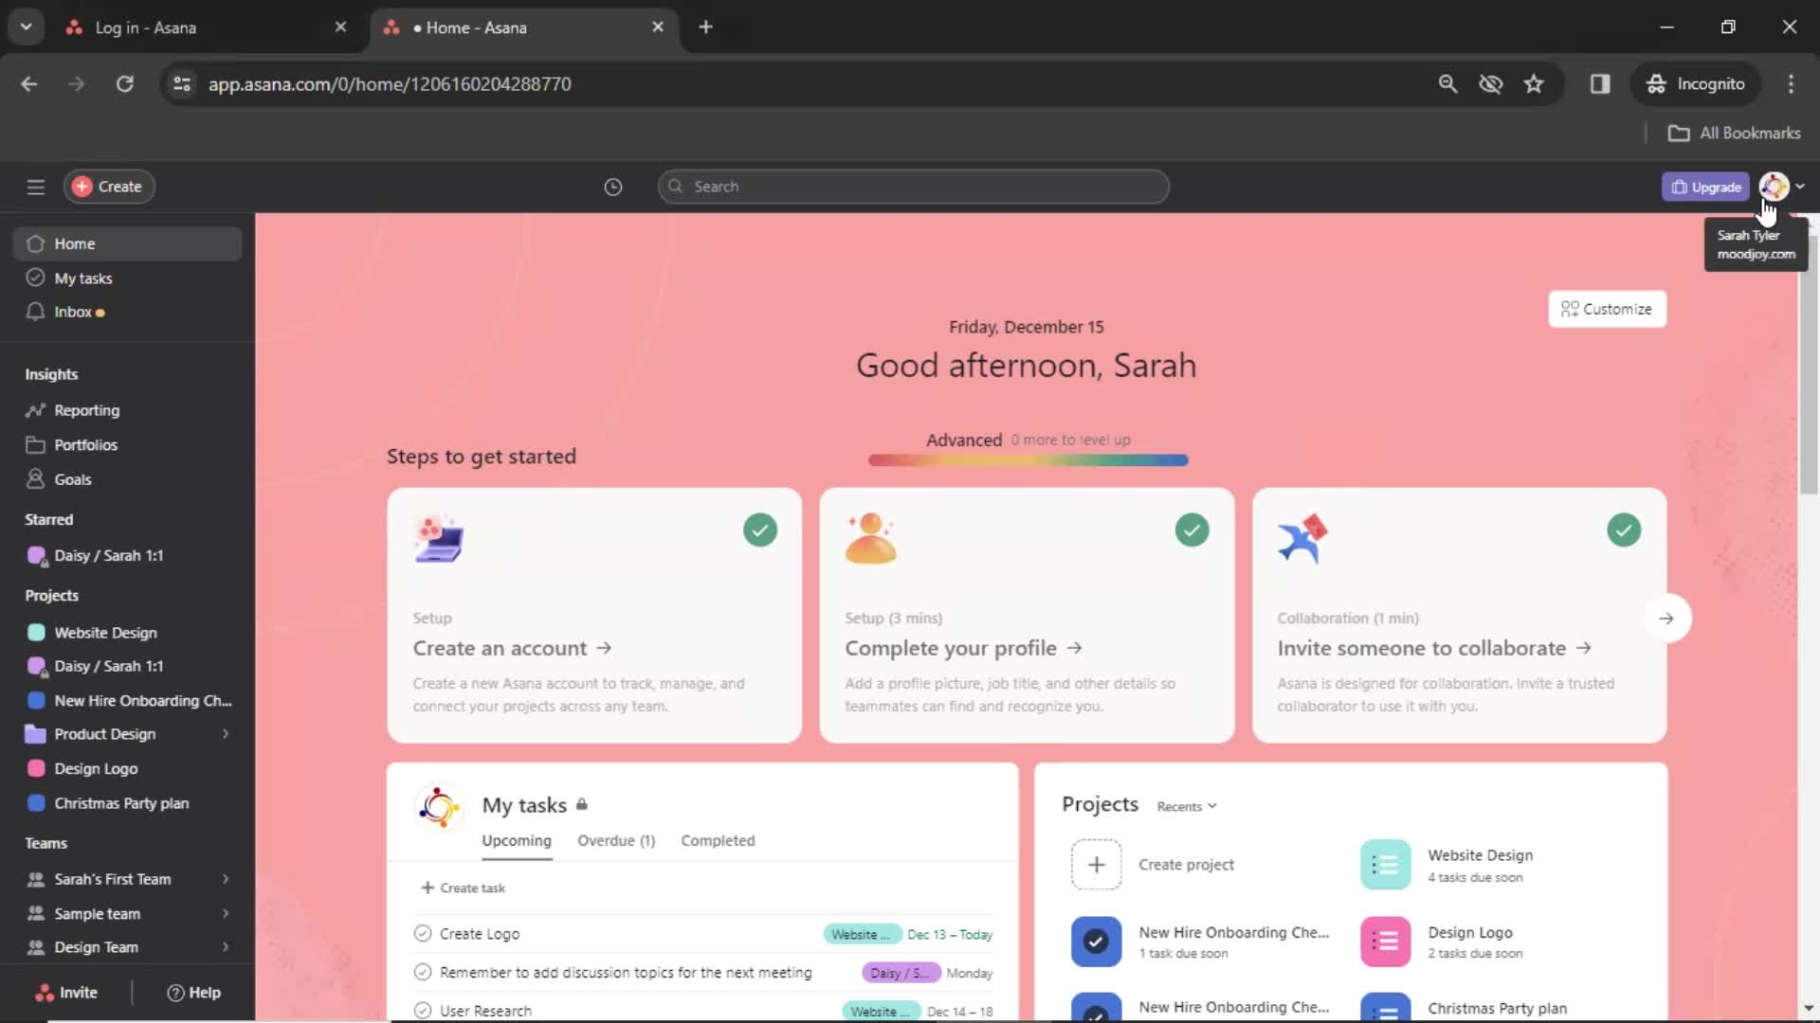Open Chrome three-dot menu

1791,83
